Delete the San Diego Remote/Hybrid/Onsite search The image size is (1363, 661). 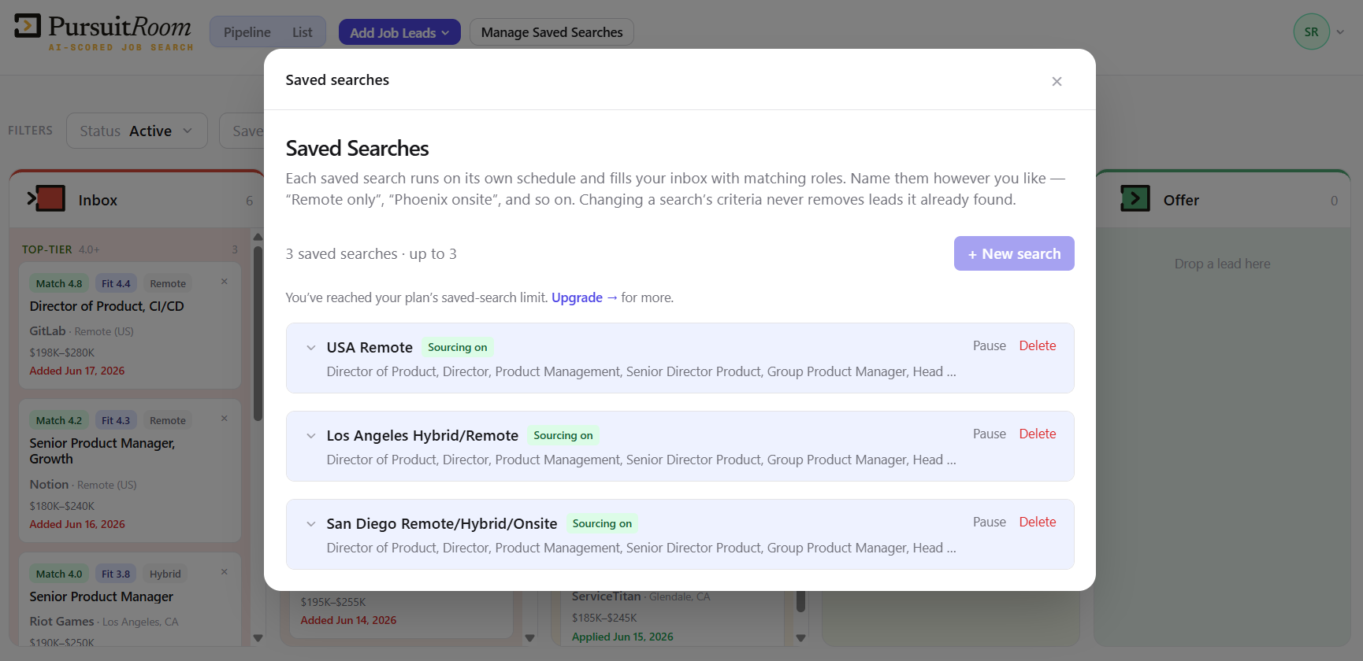(1038, 522)
